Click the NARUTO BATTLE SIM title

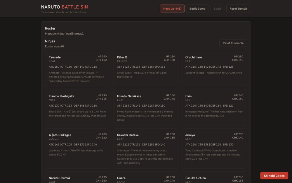(x=65, y=7)
